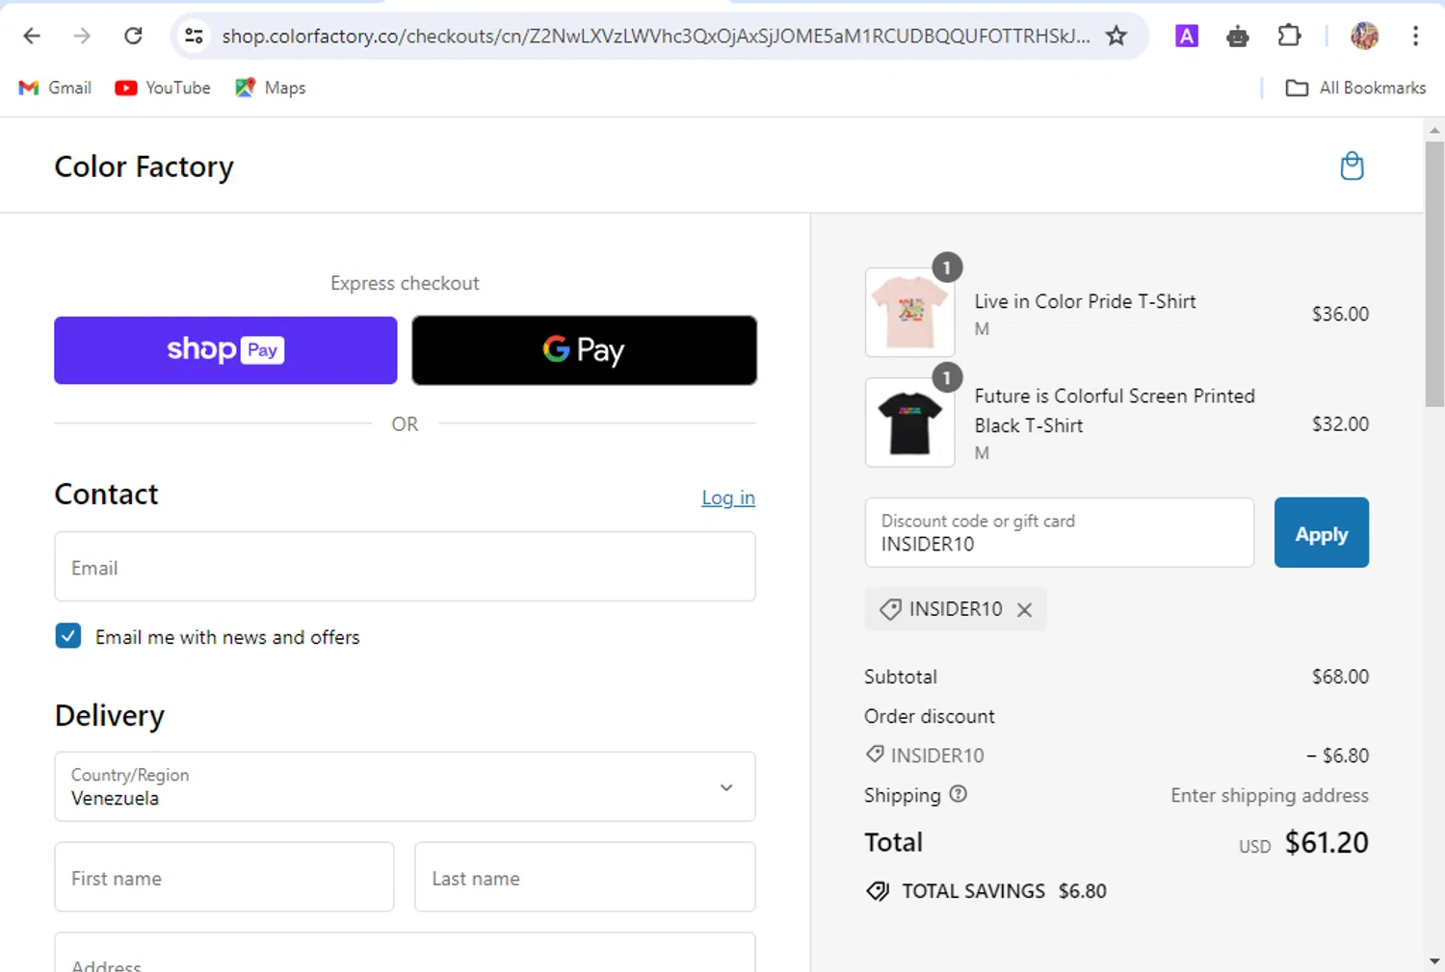Viewport: 1445px width, 972px height.
Task: Click the − $6.80 discount amount
Action: [1337, 755]
